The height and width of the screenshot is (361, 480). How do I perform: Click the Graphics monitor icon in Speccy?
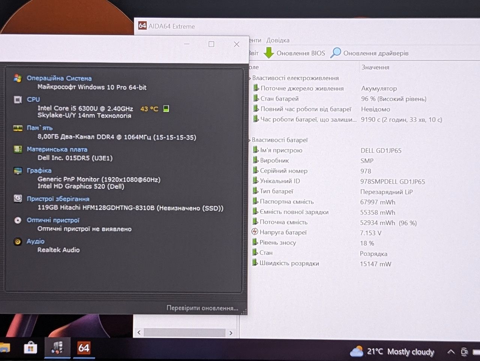pos(18,171)
